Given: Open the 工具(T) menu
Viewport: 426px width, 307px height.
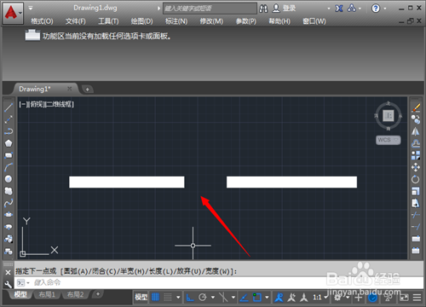Looking at the screenshot, I should click(x=108, y=21).
